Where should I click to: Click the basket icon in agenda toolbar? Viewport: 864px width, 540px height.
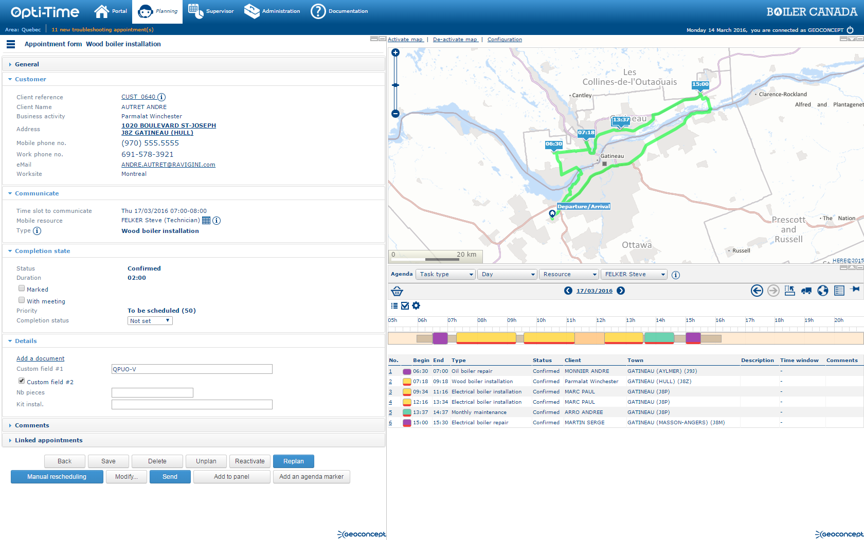(x=397, y=291)
